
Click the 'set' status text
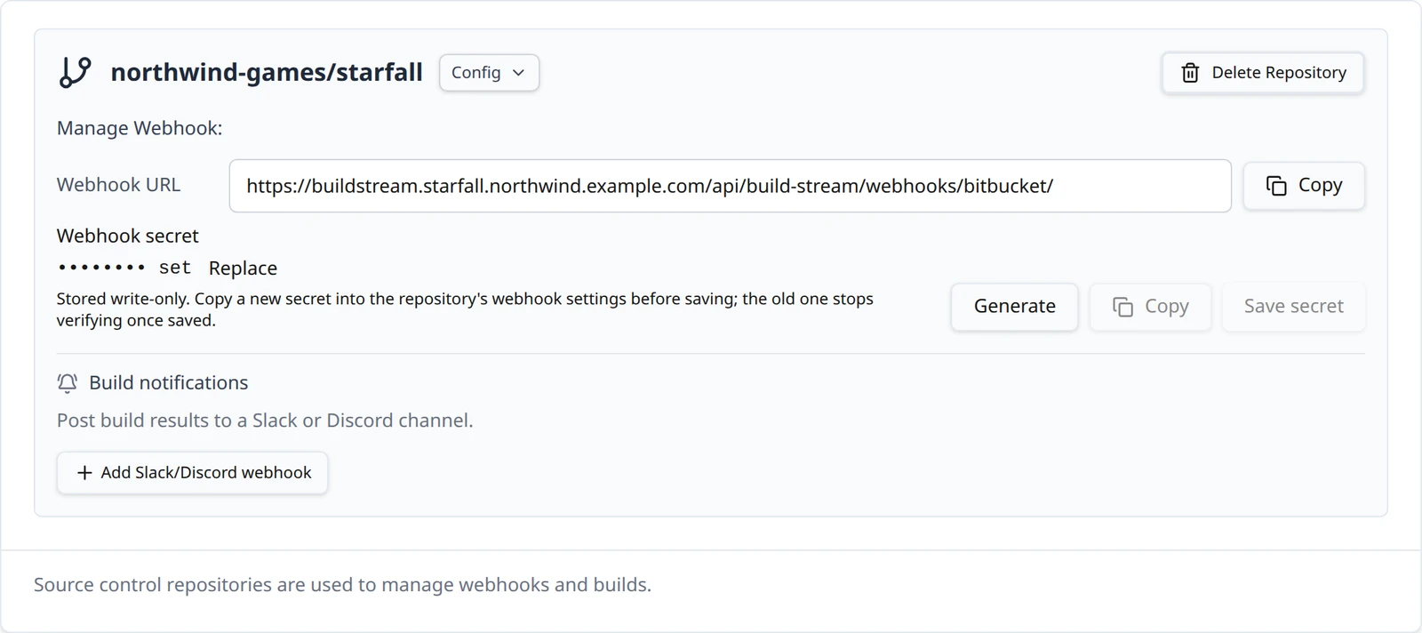click(x=175, y=268)
